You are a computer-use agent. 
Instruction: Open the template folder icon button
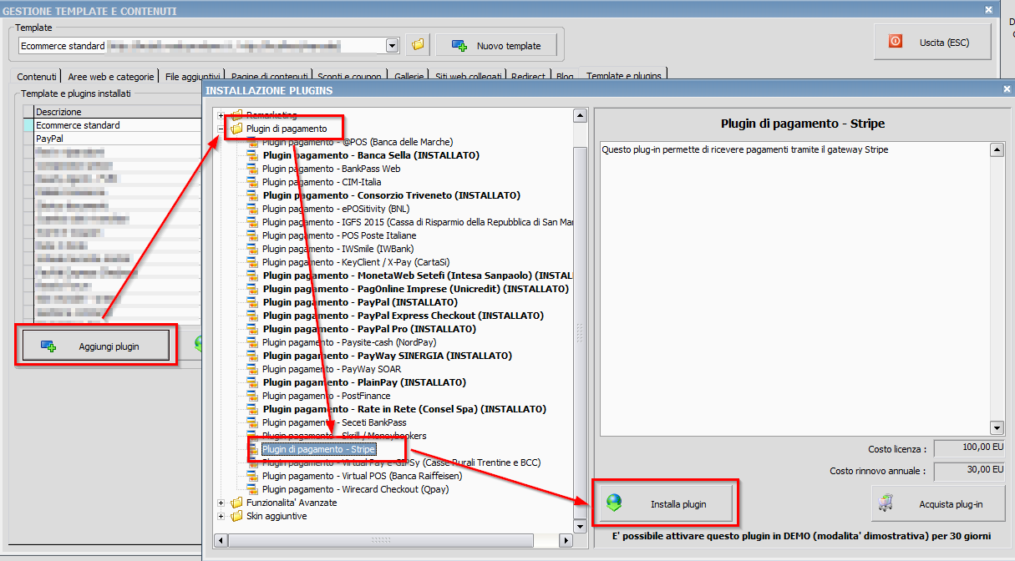coord(418,45)
